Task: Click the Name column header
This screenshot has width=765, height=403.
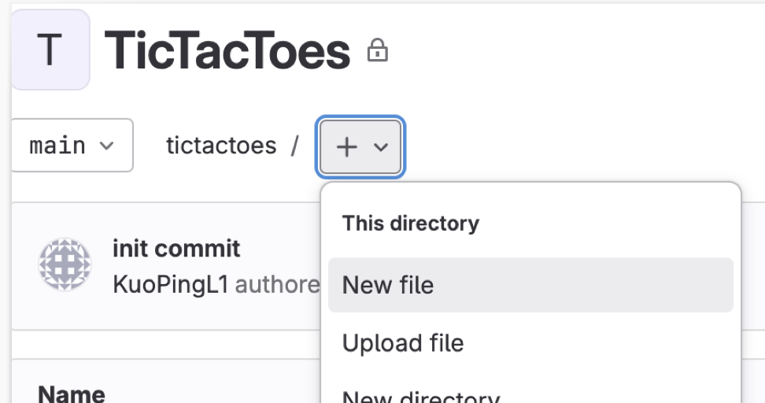Action: [x=72, y=394]
